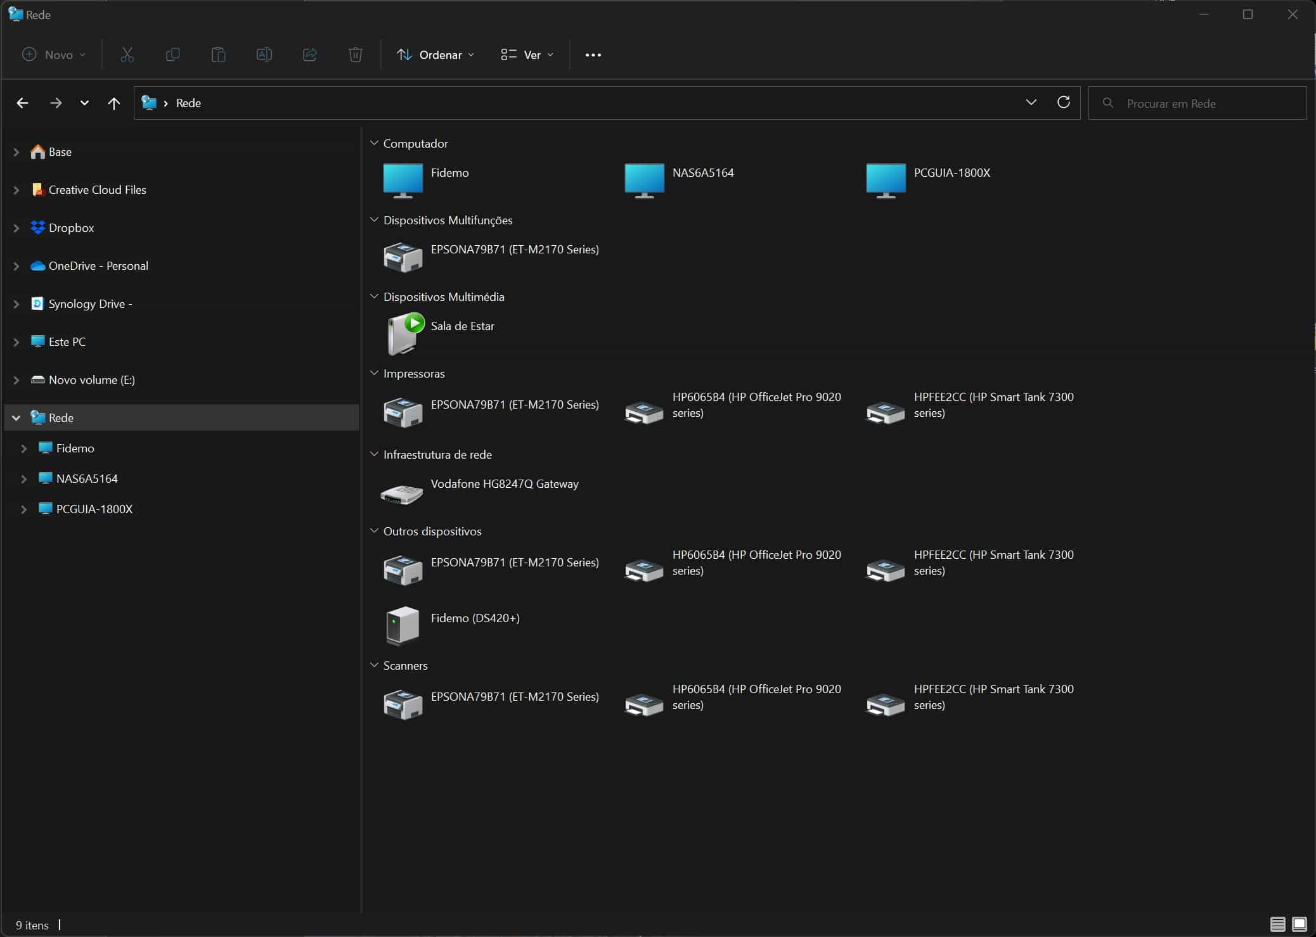Expand Rede tree item in sidebar

pyautogui.click(x=16, y=417)
